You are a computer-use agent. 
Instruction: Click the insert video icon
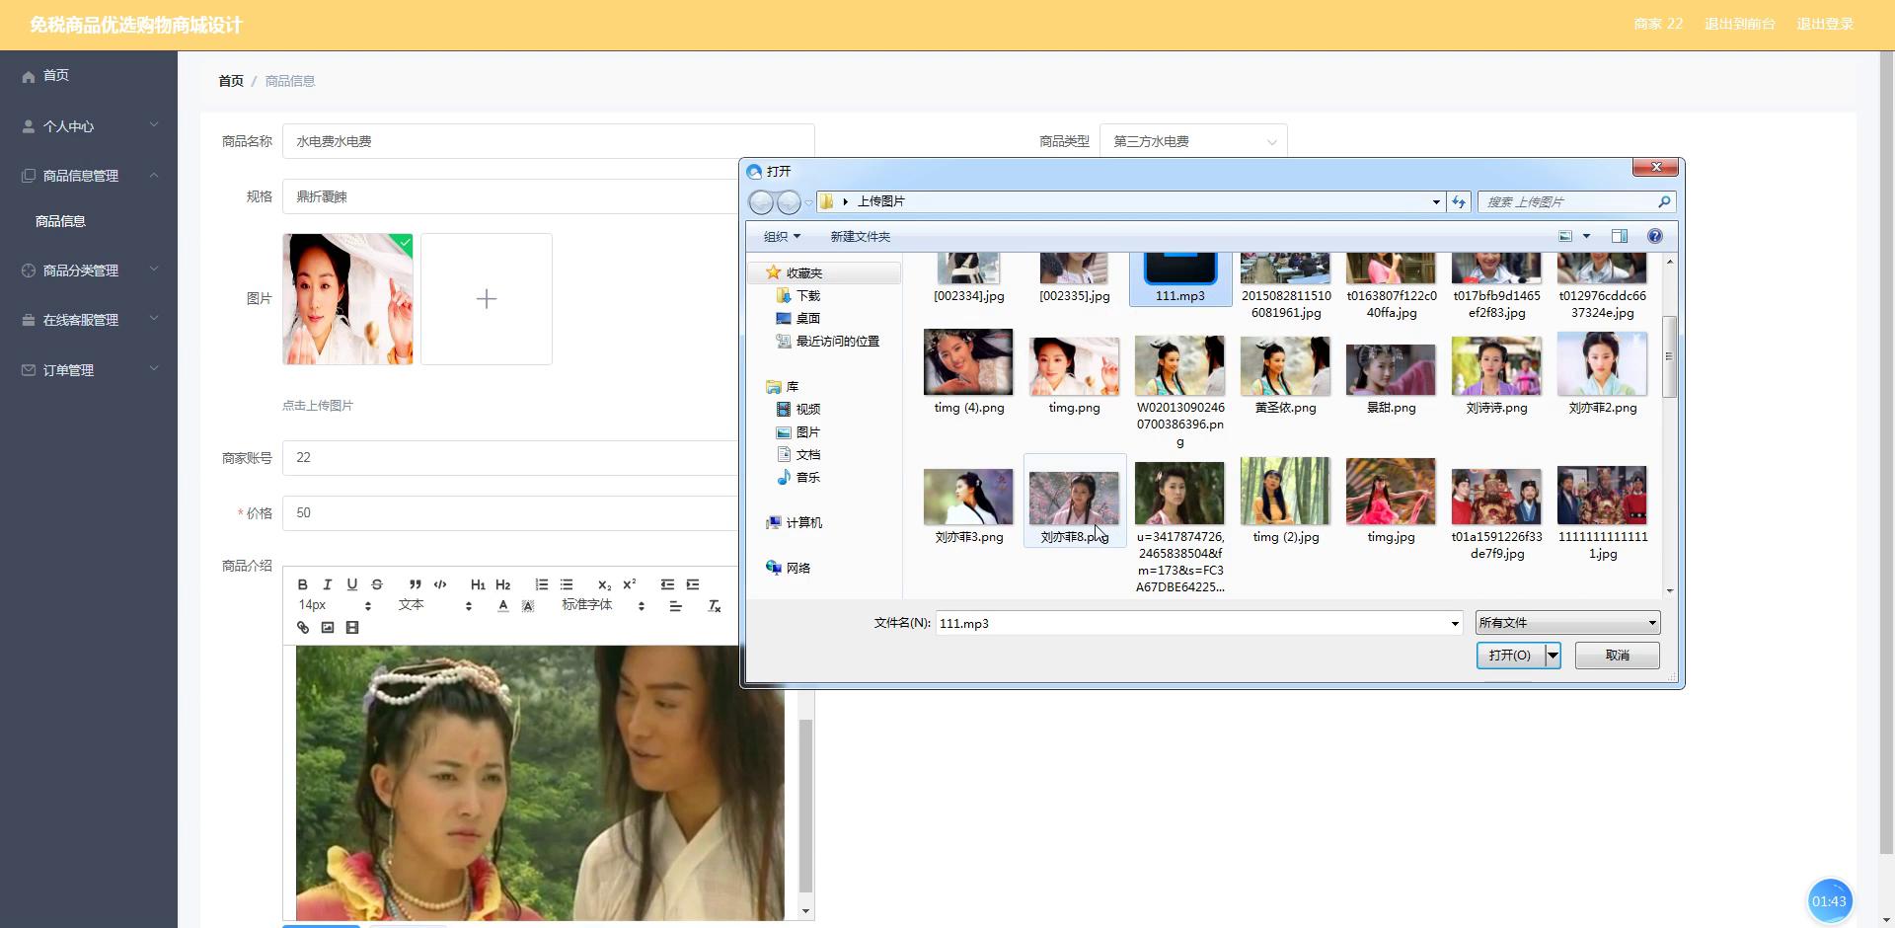click(352, 628)
